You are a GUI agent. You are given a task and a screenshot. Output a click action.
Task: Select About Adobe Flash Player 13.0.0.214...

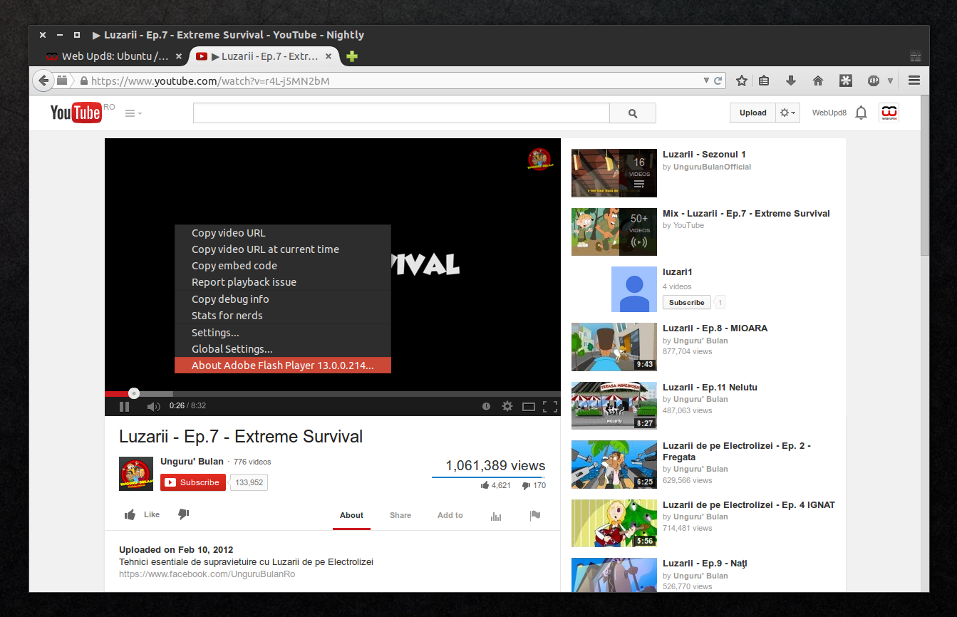pos(283,365)
